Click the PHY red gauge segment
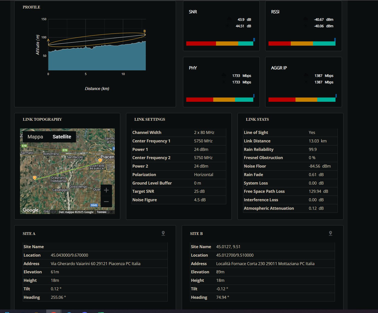The image size is (378, 313). coord(199,100)
